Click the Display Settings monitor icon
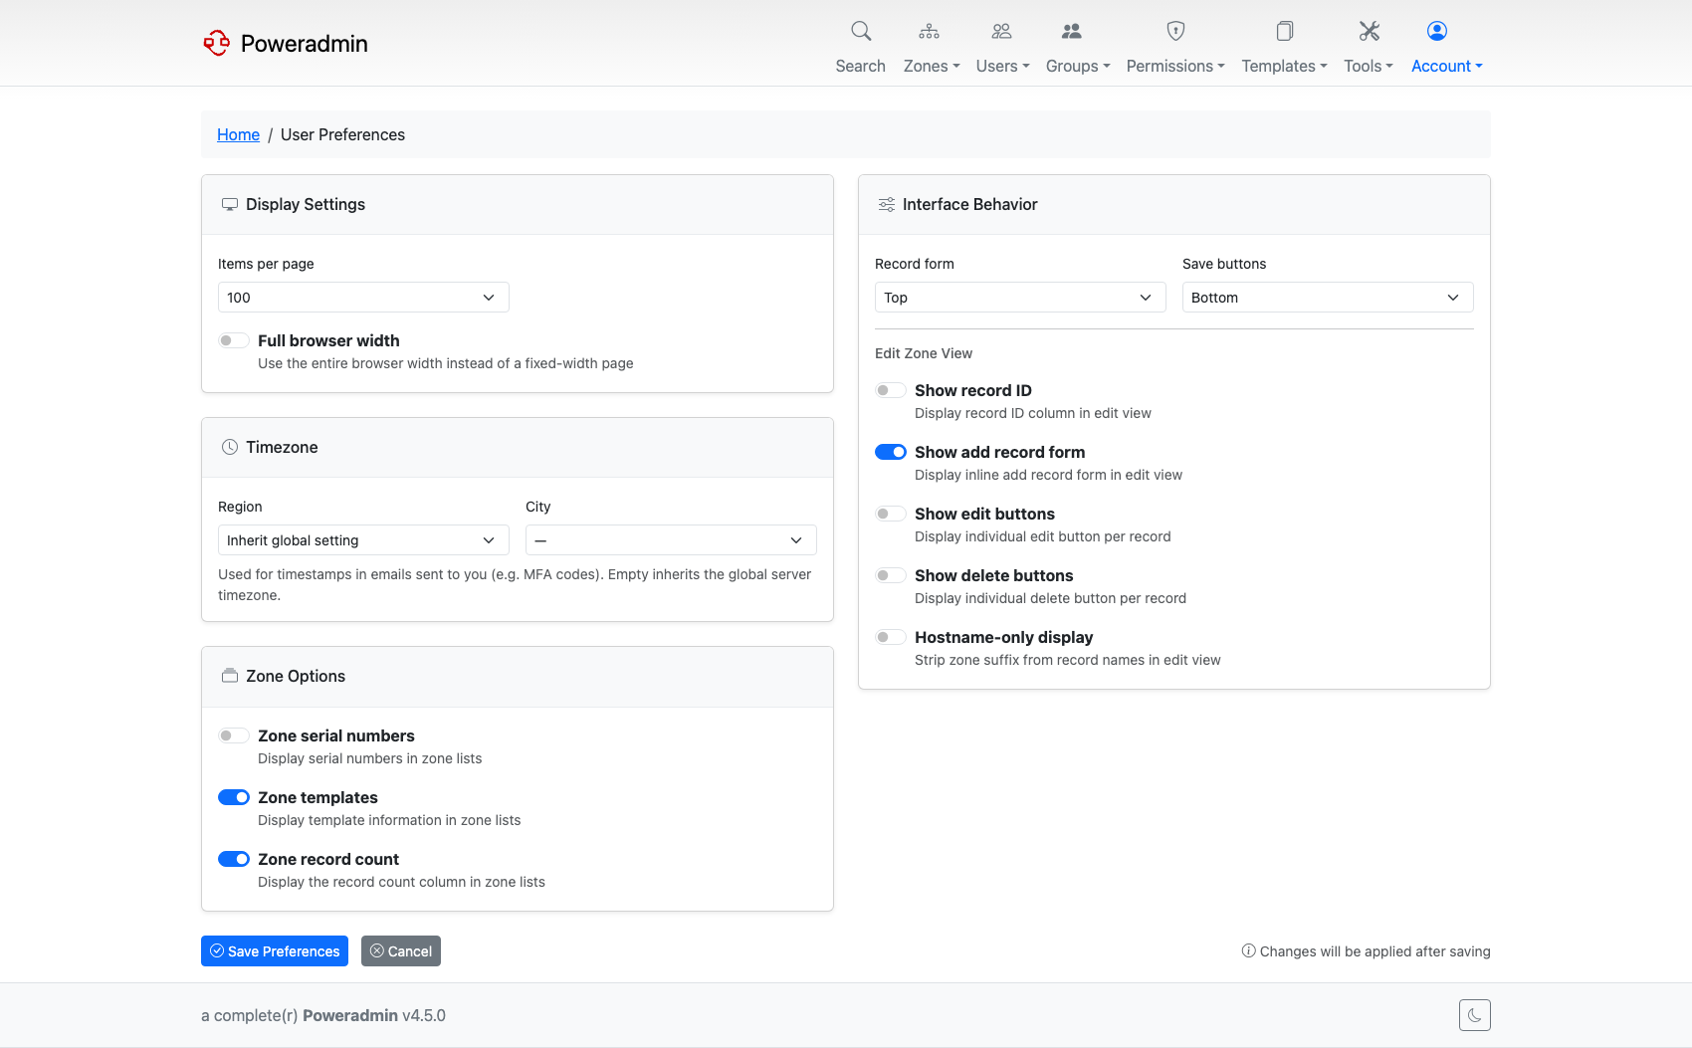This screenshot has height=1048, width=1692. click(230, 204)
